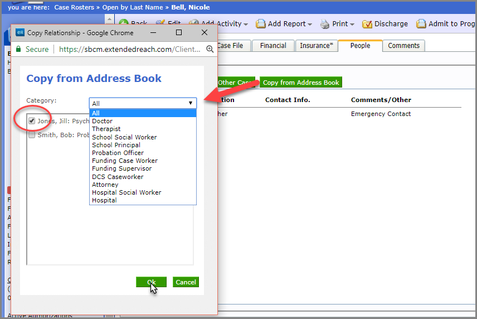Choose Attorney category
Screen dimensions: 477x319
pos(143,185)
